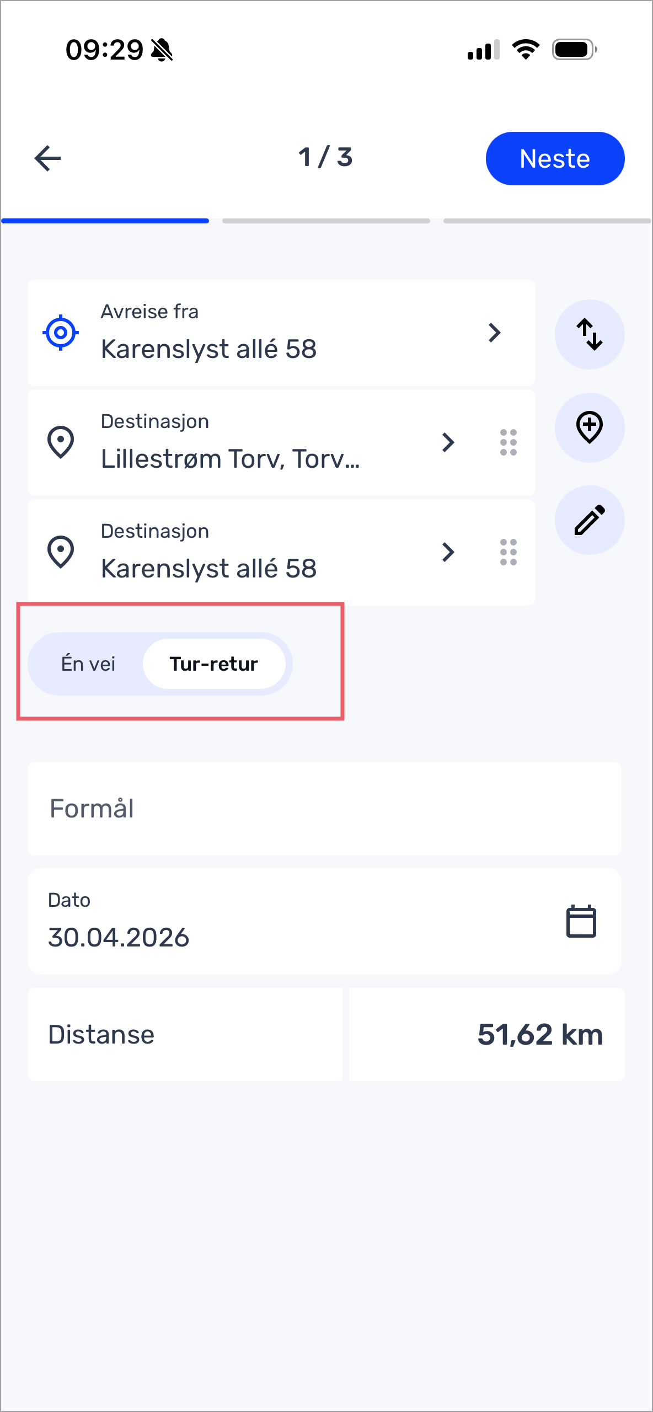Tap the Formål input field
Screen dimensions: 653x1412
(324, 809)
